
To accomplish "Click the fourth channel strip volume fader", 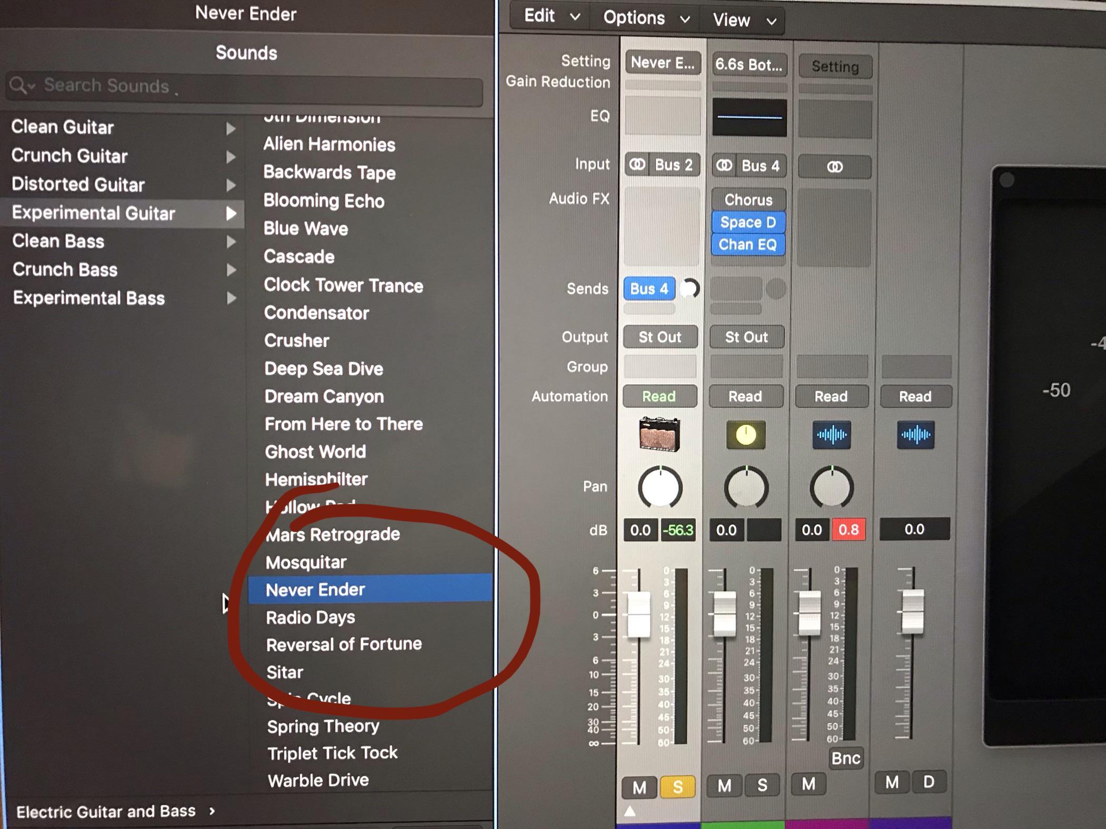I will pyautogui.click(x=913, y=611).
